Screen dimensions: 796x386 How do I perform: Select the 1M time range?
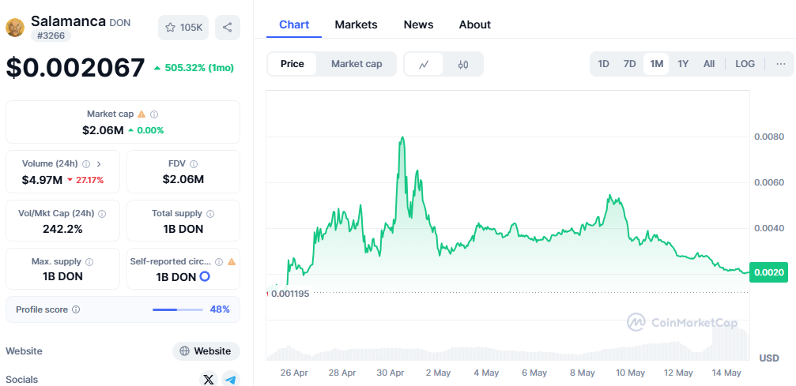[656, 64]
